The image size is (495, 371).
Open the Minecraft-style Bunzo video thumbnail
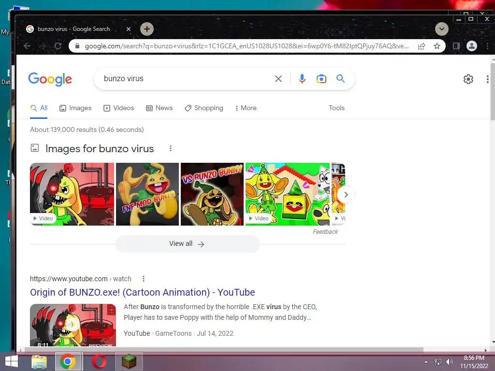pyautogui.click(x=288, y=194)
